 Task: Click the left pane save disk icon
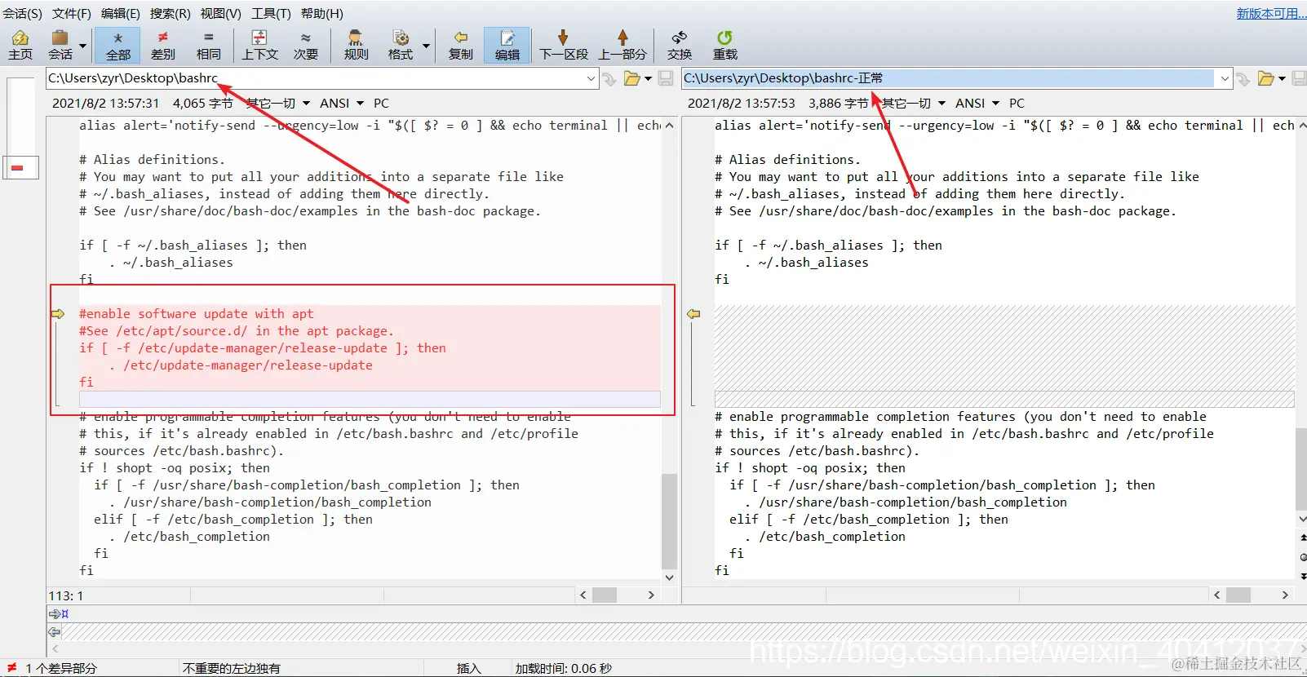coord(666,78)
